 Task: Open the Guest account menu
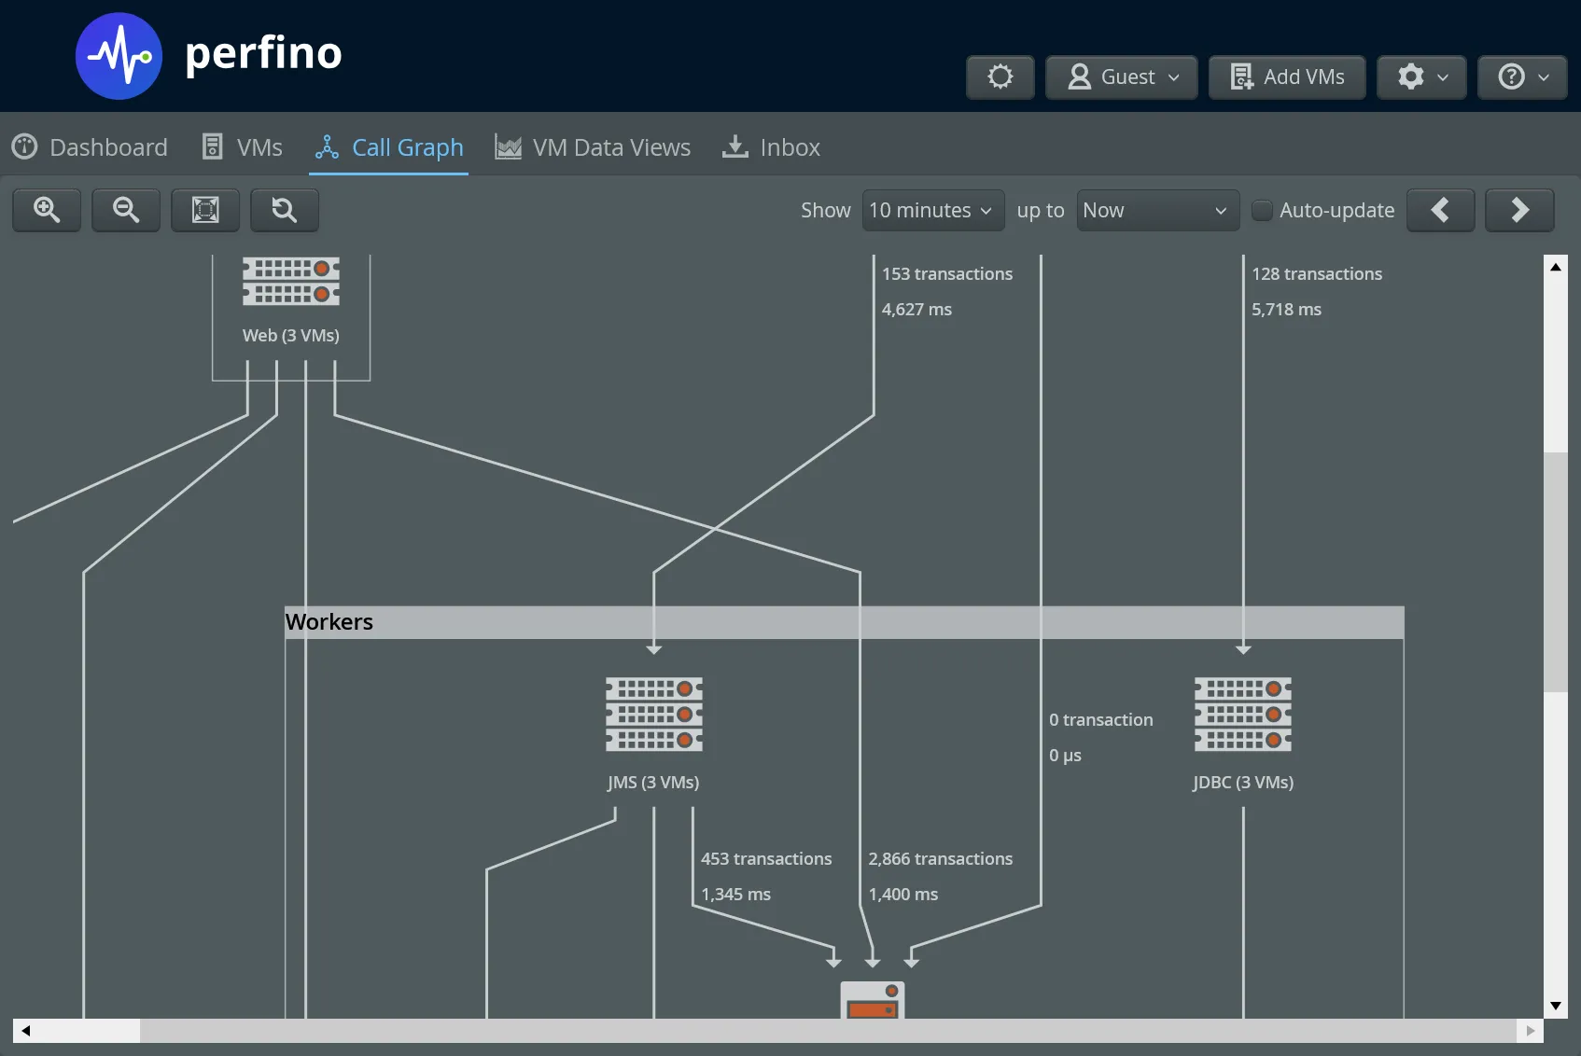point(1121,77)
